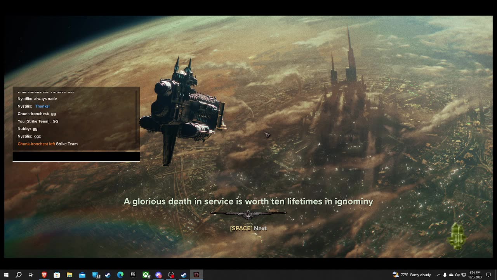Open the Xbox app from the taskbar
This screenshot has width=497, height=280.
click(146, 275)
